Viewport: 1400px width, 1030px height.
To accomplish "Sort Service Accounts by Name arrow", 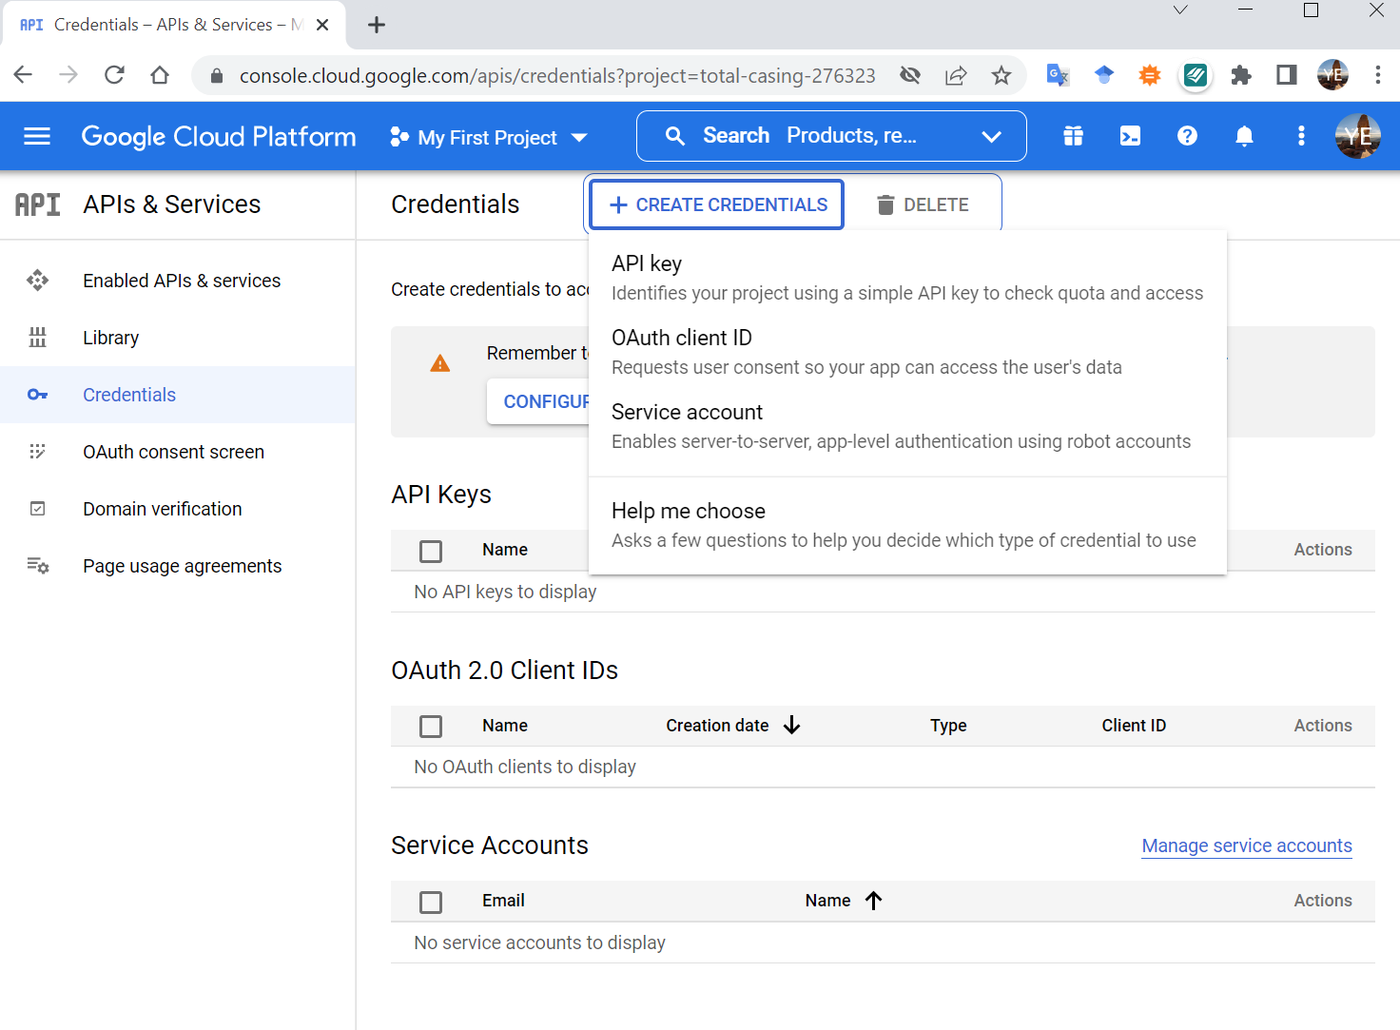I will tap(873, 901).
